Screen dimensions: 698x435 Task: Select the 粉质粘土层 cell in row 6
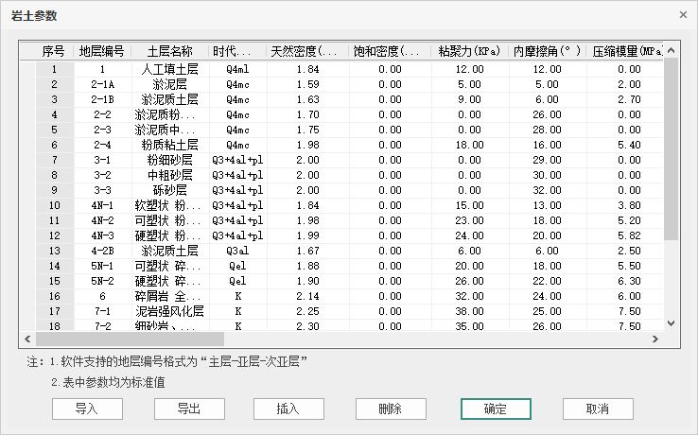pos(170,145)
